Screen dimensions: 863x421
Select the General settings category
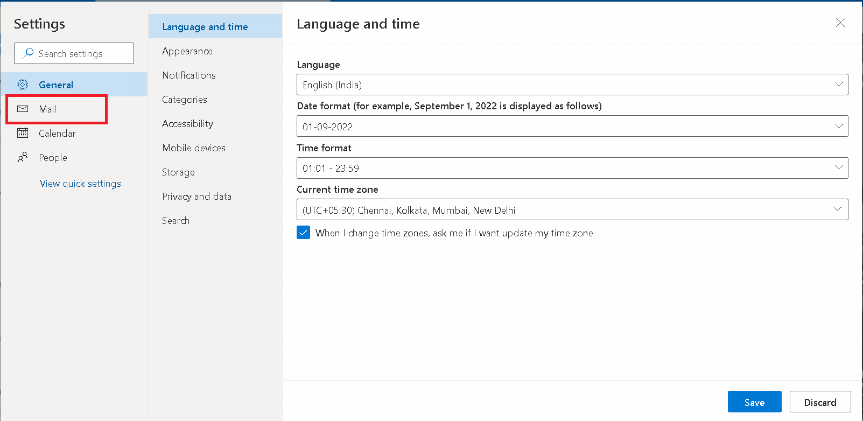point(74,85)
